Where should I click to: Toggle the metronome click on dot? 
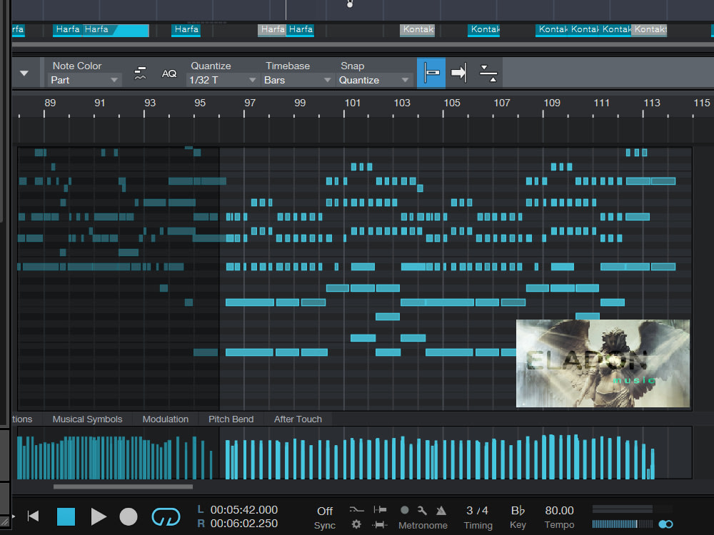pos(404,510)
